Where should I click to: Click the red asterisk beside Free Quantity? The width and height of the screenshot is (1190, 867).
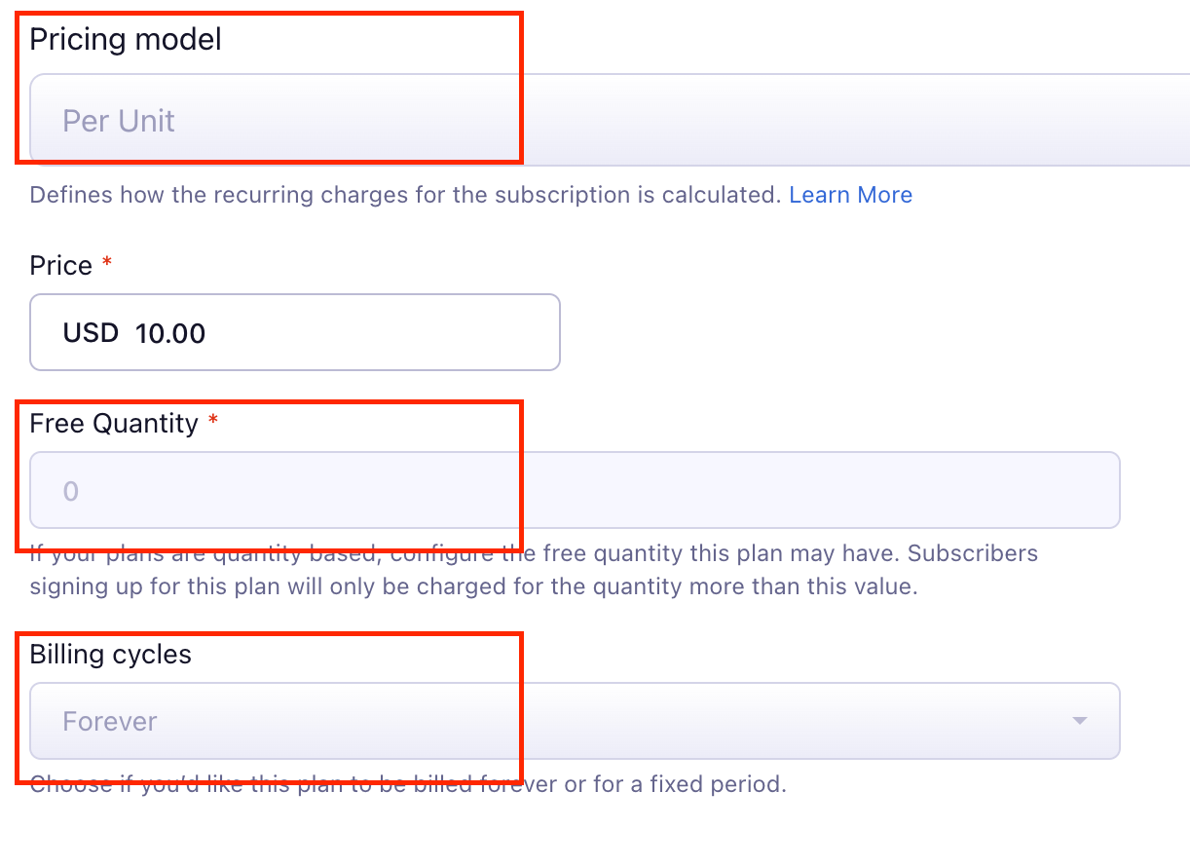pyautogui.click(x=213, y=422)
